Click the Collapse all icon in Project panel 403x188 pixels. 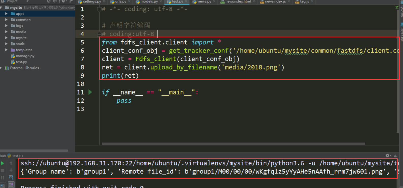[x=55, y=1]
